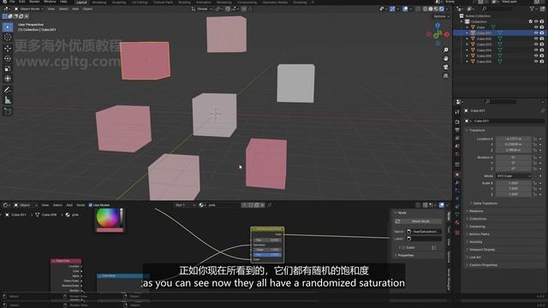Viewport: 548px width, 308px height.
Task: Open the Edit menu
Action: tap(22, 2)
